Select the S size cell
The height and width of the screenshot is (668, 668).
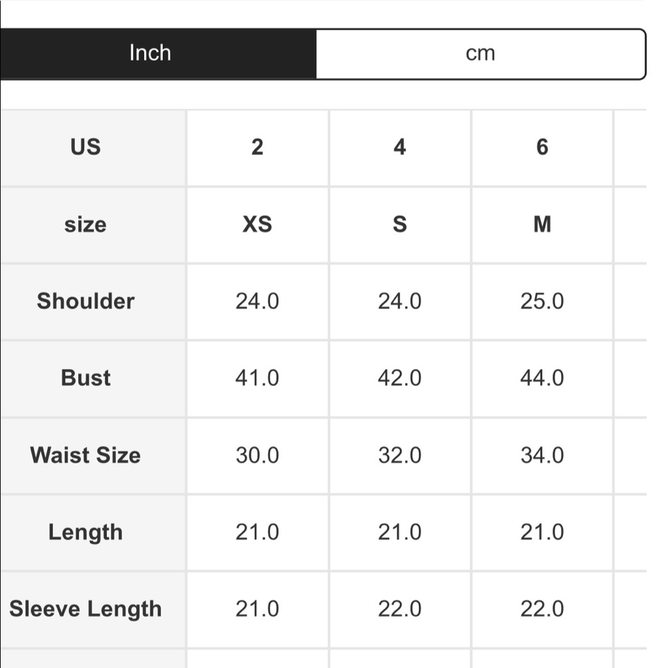tap(399, 224)
